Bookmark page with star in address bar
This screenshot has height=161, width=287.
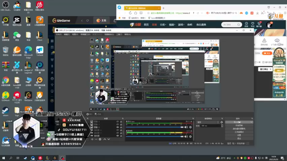(x=149, y=13)
